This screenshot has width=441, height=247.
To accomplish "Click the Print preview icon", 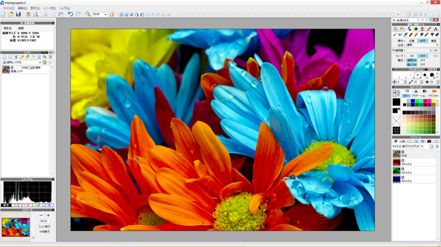I will 35,14.
